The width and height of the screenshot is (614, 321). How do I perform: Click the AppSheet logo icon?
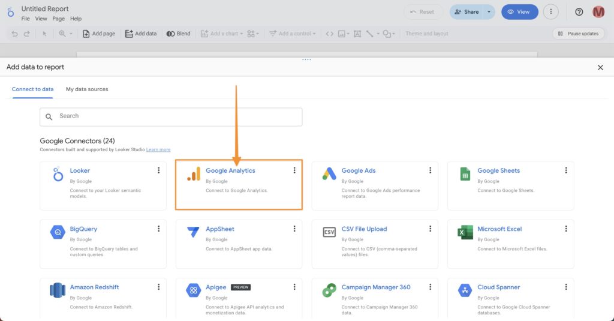click(x=193, y=232)
